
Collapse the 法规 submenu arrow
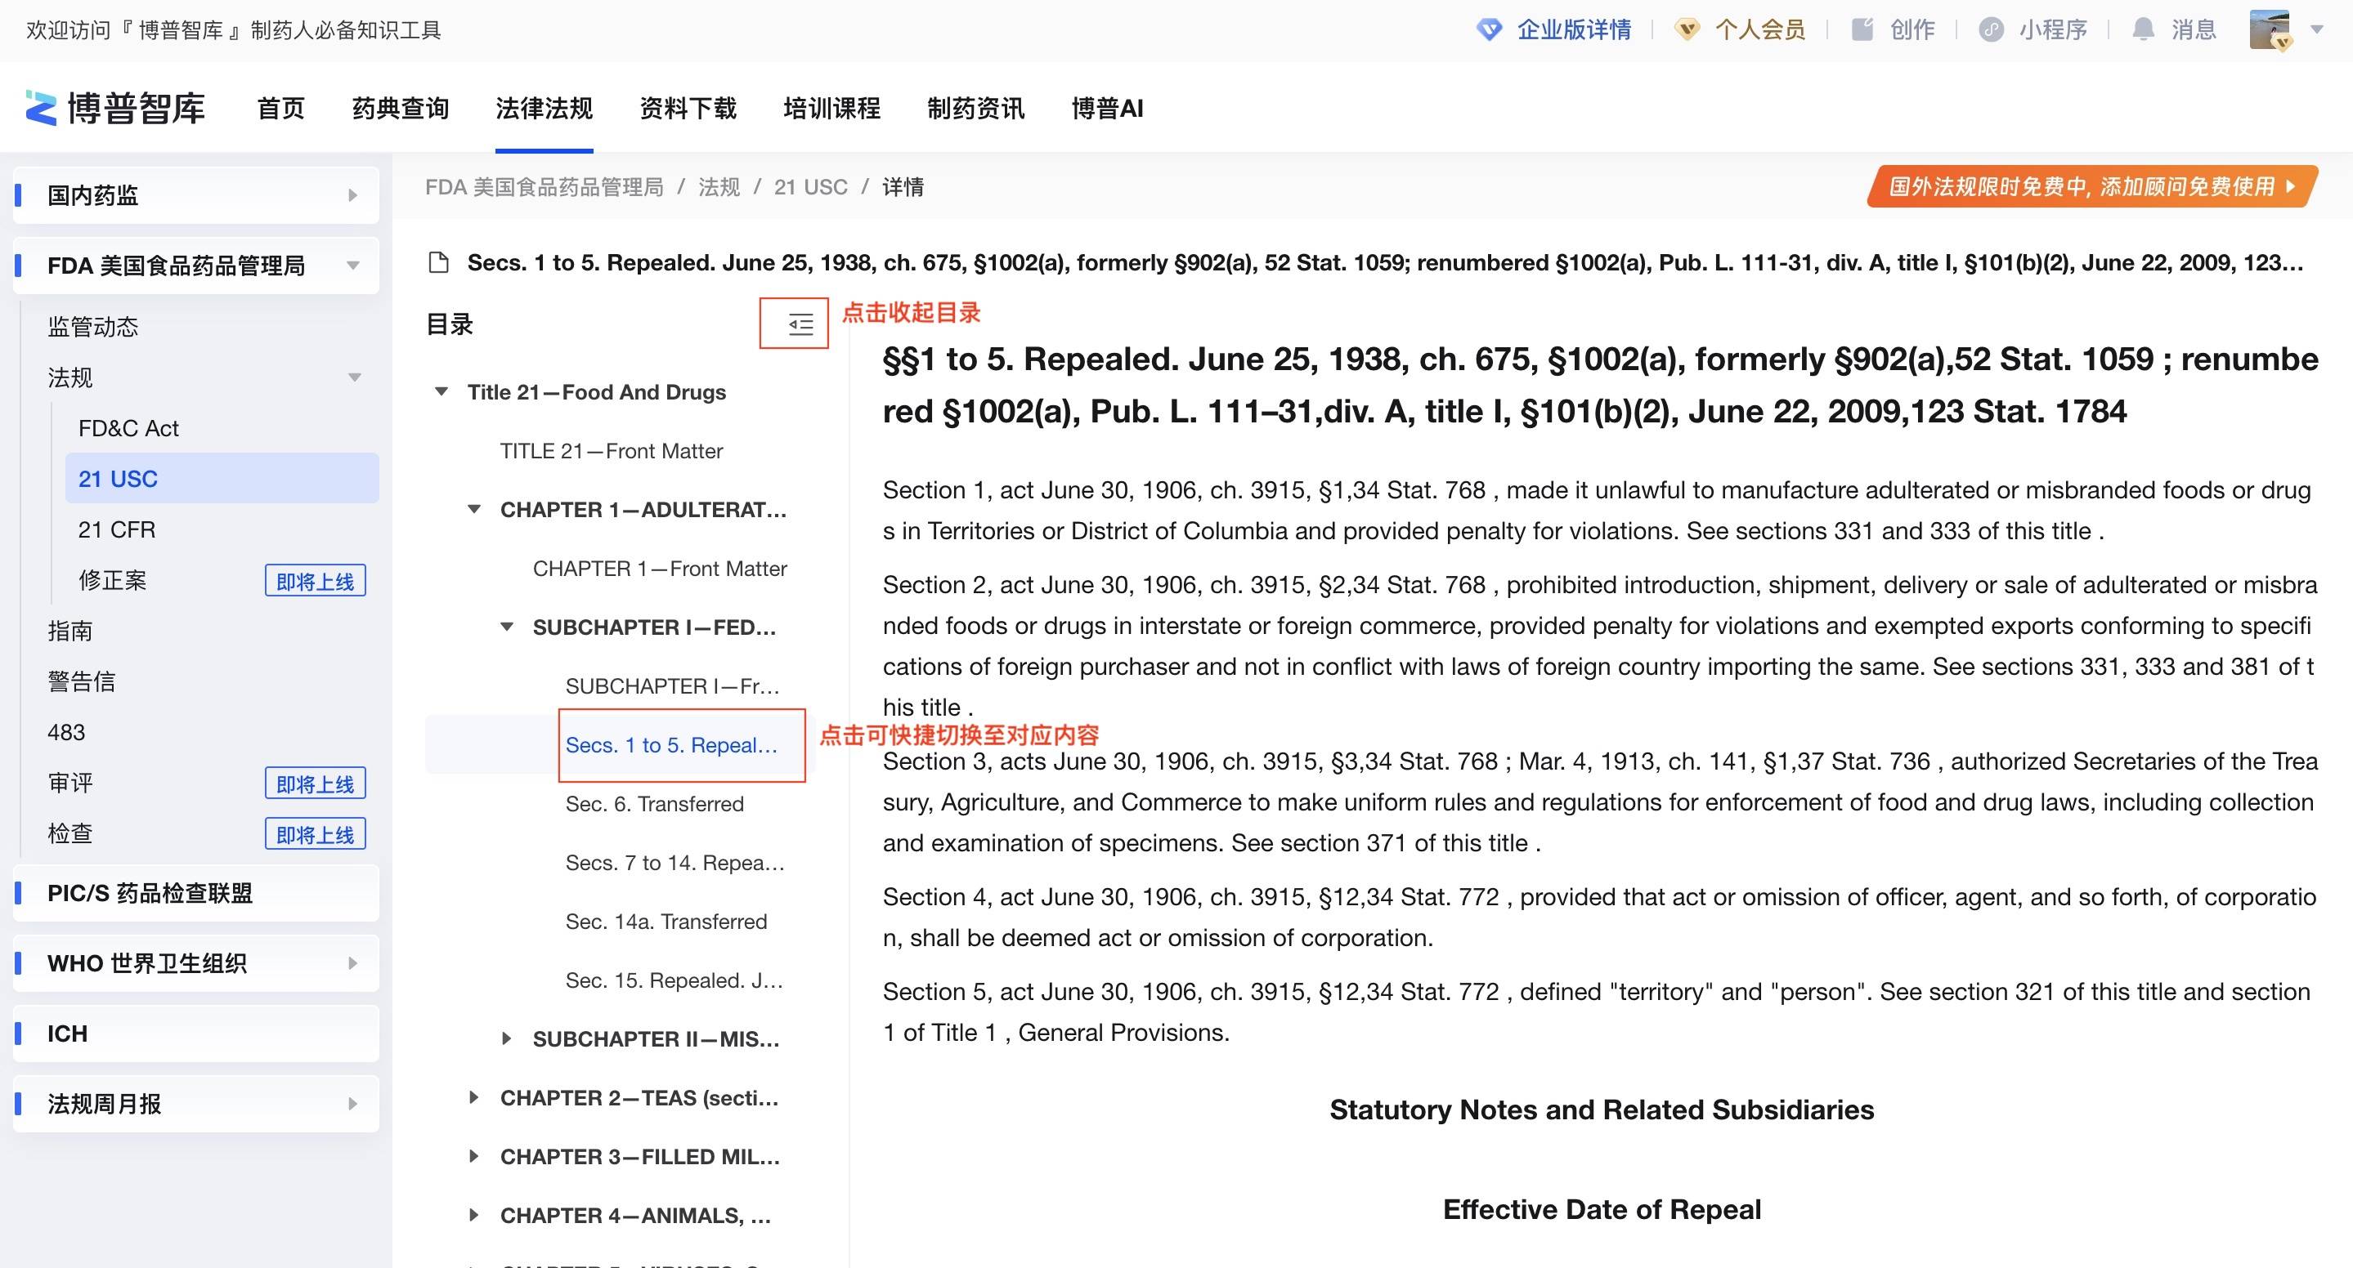click(354, 378)
